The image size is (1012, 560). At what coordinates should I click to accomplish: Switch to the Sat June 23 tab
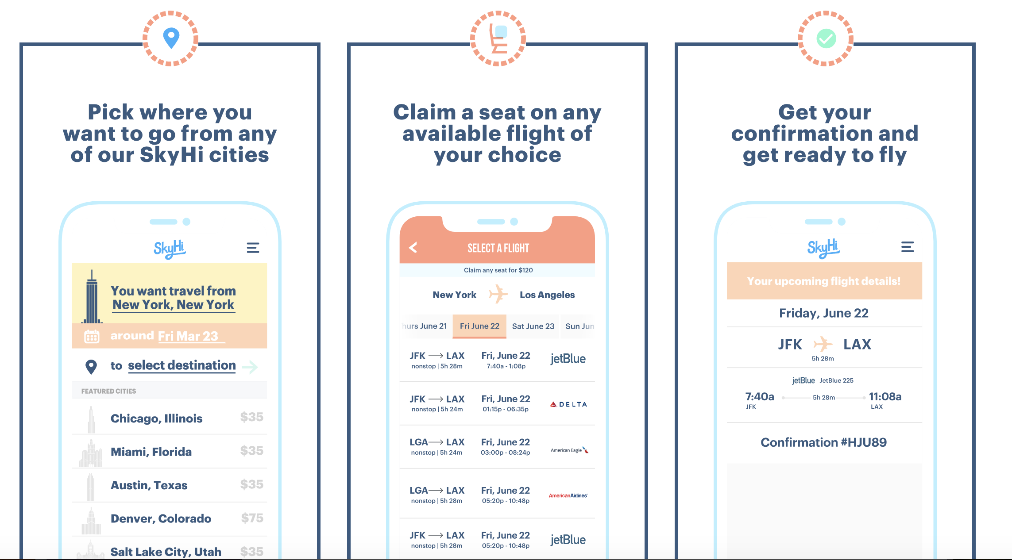coord(533,326)
